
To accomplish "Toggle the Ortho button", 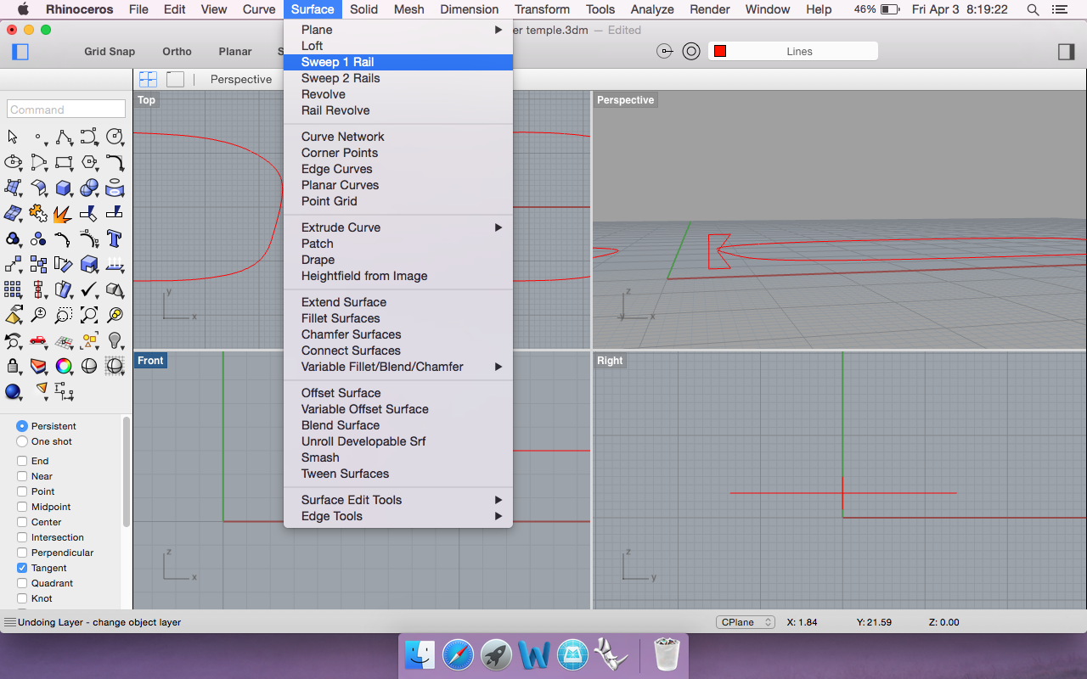I will [x=177, y=52].
